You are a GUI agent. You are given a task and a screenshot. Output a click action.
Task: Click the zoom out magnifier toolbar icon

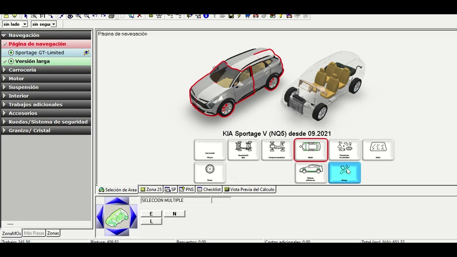[x=87, y=16]
